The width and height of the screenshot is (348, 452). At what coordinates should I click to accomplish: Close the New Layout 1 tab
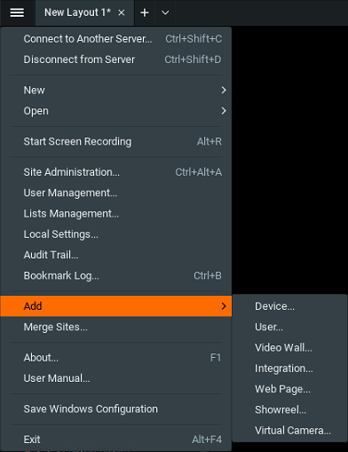[x=122, y=12]
